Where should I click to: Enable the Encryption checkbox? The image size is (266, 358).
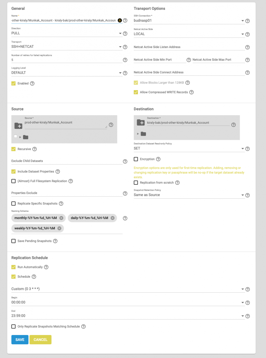tap(136, 159)
